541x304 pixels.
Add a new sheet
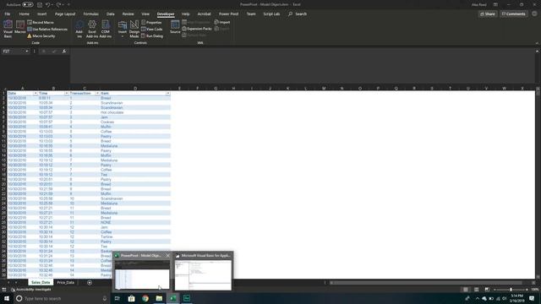(90, 283)
